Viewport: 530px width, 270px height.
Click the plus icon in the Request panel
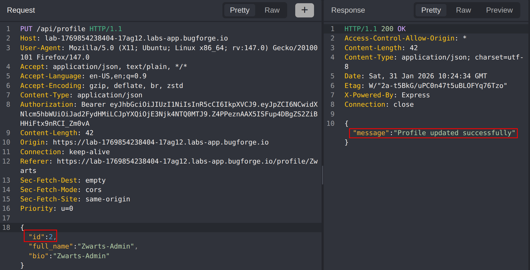pos(304,10)
